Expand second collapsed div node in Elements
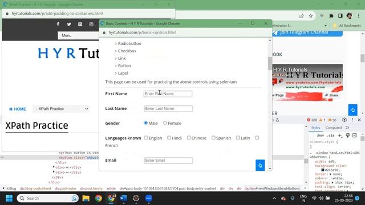Viewport: 365px width, 205px height. [x=54, y=172]
